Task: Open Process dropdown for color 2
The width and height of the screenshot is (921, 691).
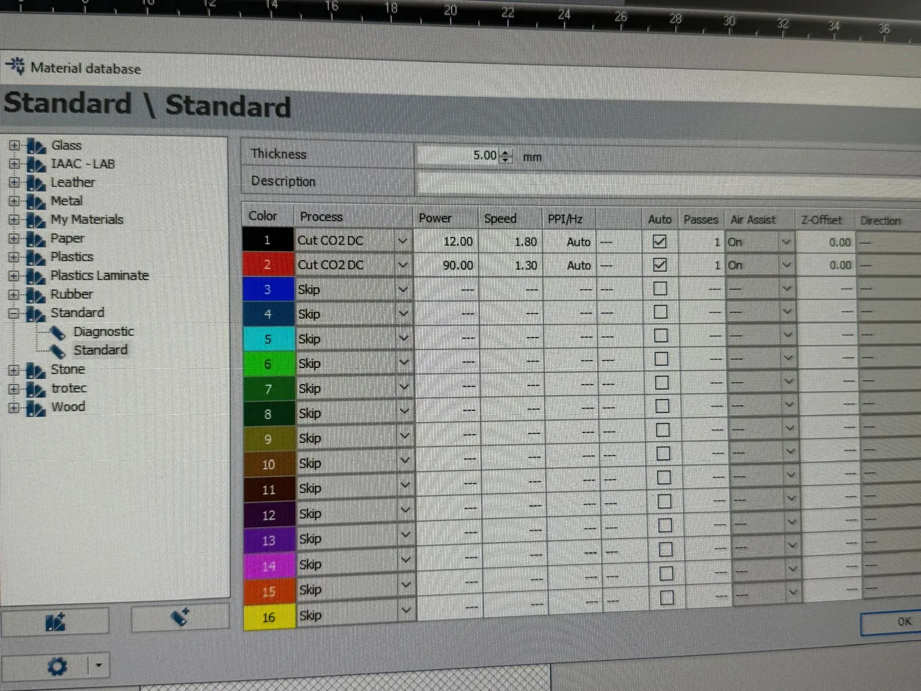Action: point(403,265)
